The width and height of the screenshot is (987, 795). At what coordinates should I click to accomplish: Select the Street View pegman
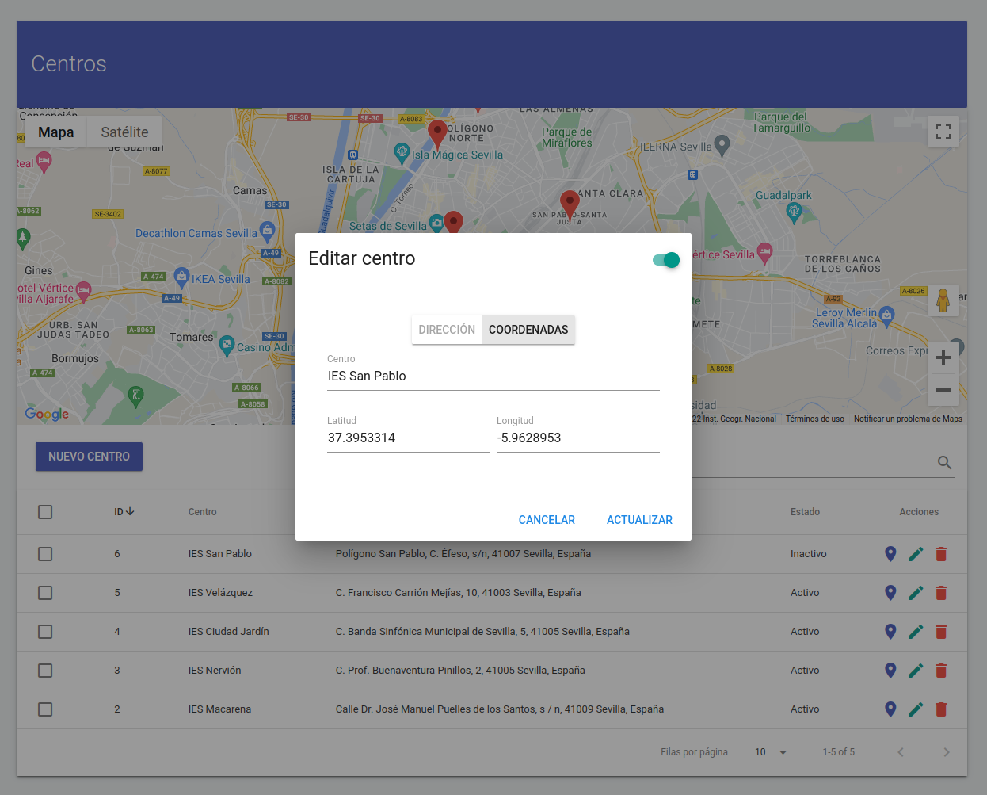(943, 300)
